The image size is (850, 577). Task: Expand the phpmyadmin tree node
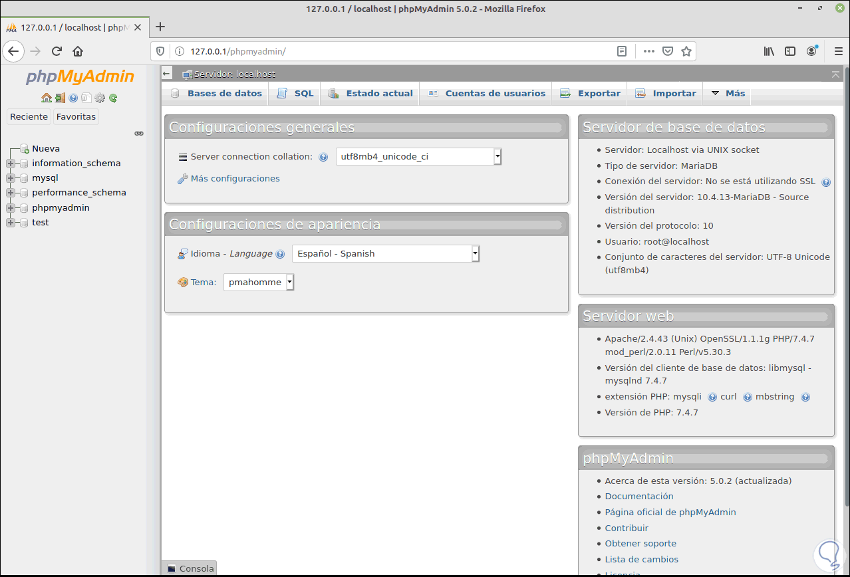pos(11,208)
